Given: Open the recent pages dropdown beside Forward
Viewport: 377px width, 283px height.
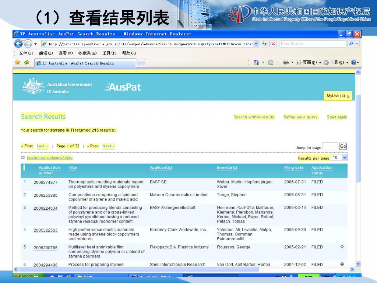Looking at the screenshot, I should click(36, 44).
